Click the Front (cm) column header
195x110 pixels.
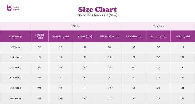click(x=158, y=36)
